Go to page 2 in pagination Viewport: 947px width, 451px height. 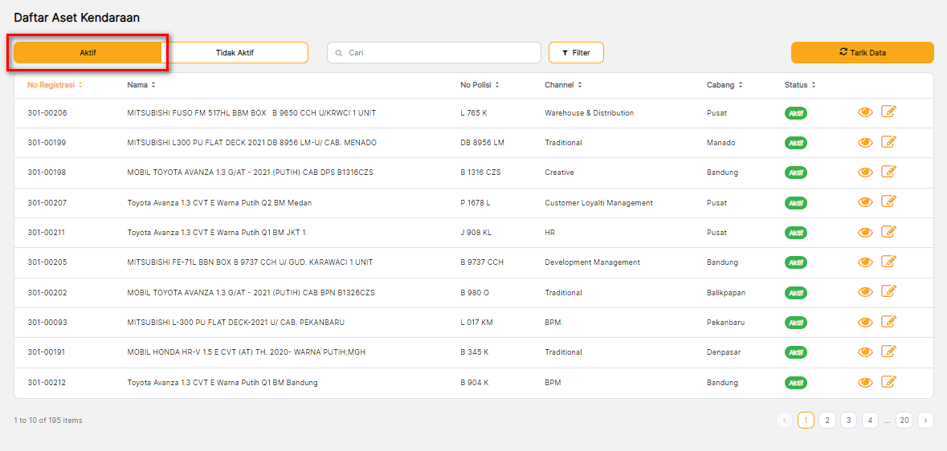click(x=827, y=420)
